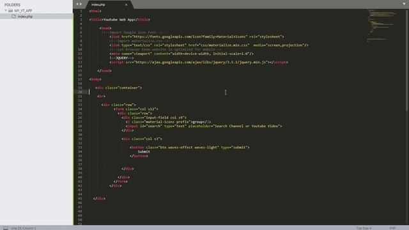Image resolution: width=409 pixels, height=230 pixels.
Task: Click the MY_YT_APP folder icon
Action: pos(10,10)
